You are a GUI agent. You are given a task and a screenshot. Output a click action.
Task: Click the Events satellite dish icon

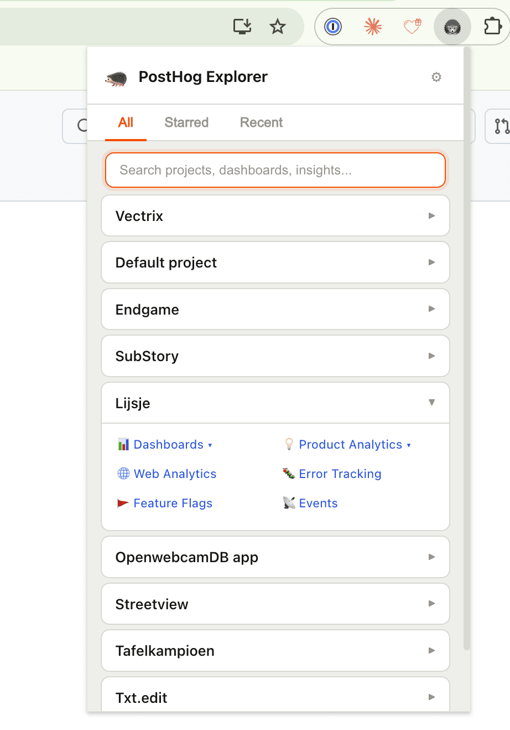point(289,503)
